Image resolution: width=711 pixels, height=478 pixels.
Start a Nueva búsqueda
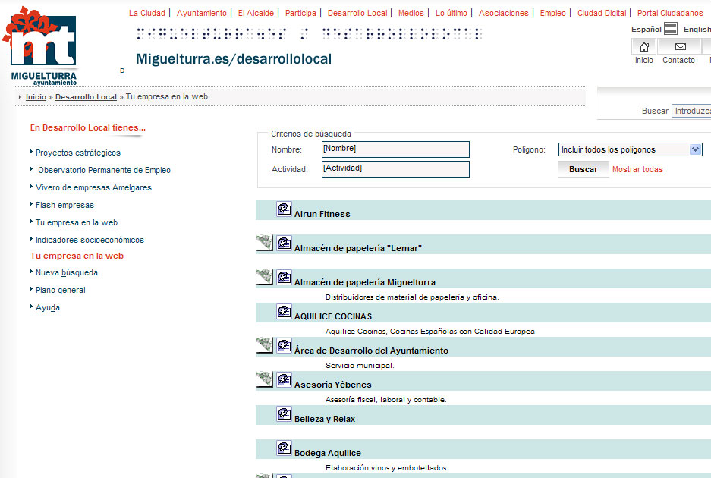[x=67, y=272]
